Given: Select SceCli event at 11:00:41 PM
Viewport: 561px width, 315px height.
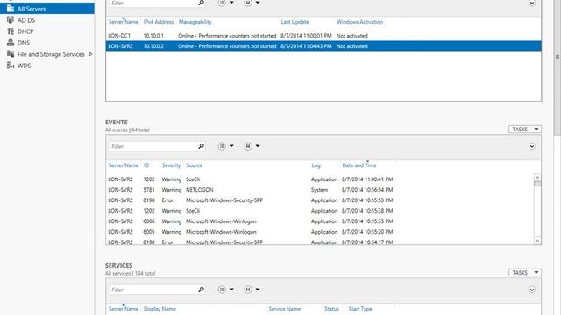Looking at the screenshot, I should (x=319, y=179).
